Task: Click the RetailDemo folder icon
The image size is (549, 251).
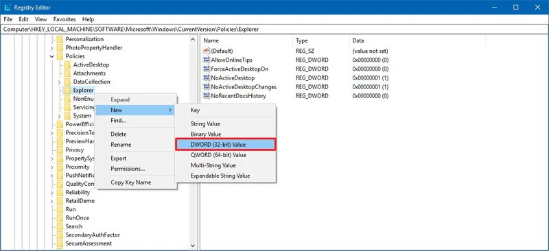Action: coord(60,201)
